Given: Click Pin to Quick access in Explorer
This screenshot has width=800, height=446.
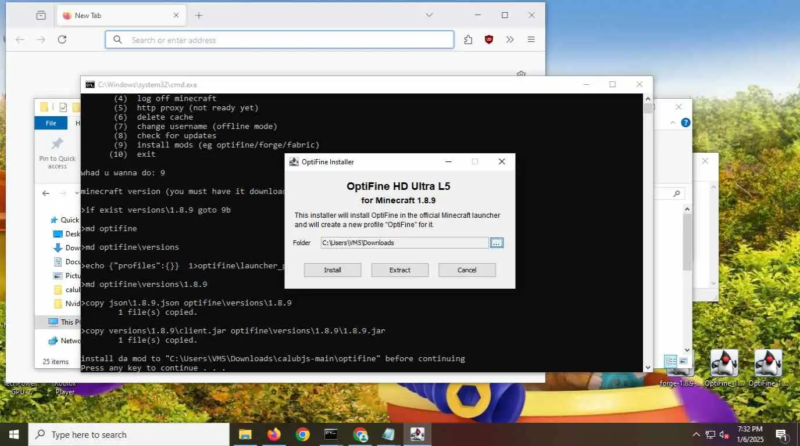Looking at the screenshot, I should point(57,153).
